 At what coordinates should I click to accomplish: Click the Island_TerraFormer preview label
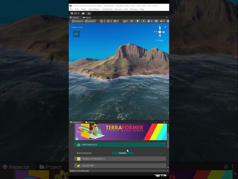[79, 171]
